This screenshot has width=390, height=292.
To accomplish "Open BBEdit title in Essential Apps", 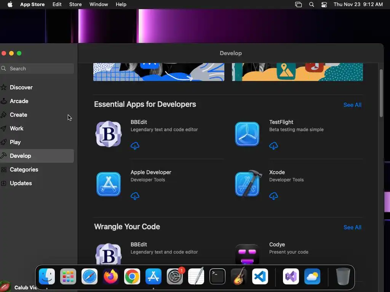I will coord(139,122).
